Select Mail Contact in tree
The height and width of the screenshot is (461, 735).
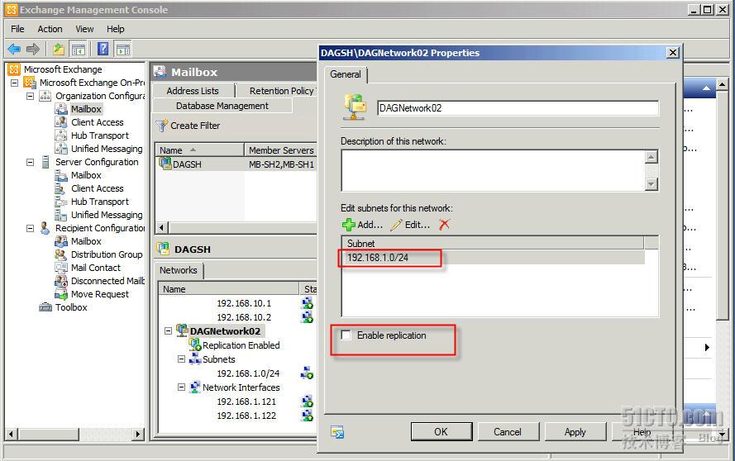[x=96, y=268]
